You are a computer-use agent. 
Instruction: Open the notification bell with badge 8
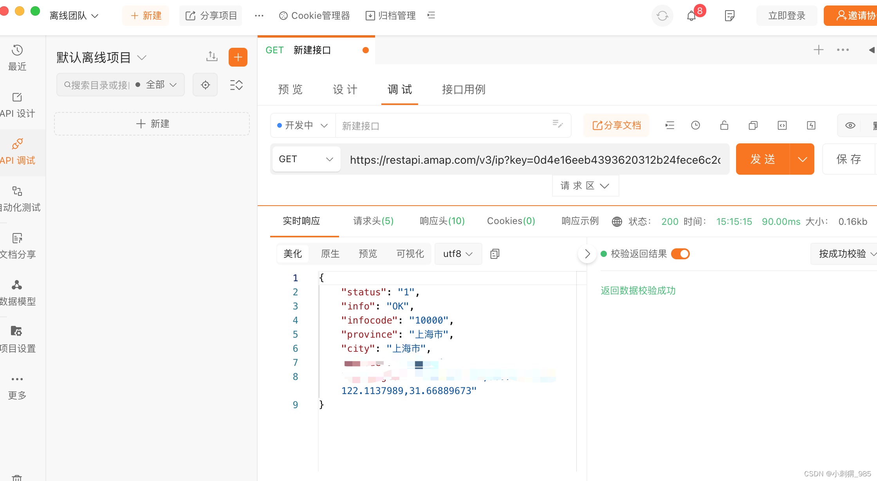691,16
